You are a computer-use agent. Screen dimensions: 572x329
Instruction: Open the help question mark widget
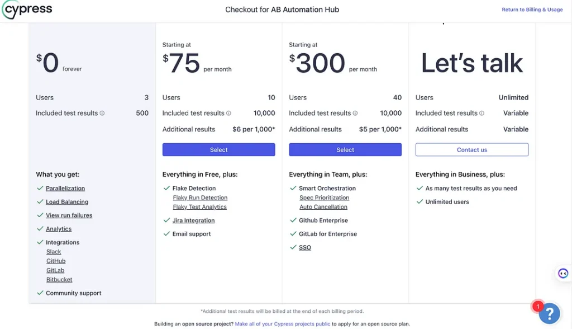click(549, 313)
